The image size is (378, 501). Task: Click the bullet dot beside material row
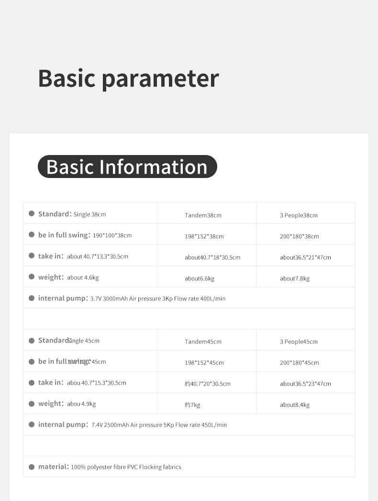coord(32,467)
